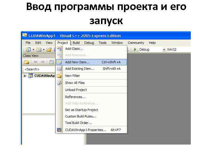Open the Tools menu

point(102,43)
